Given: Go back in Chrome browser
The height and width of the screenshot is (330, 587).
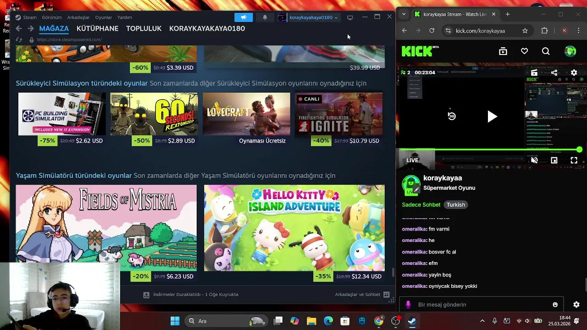Looking at the screenshot, I should click(404, 31).
